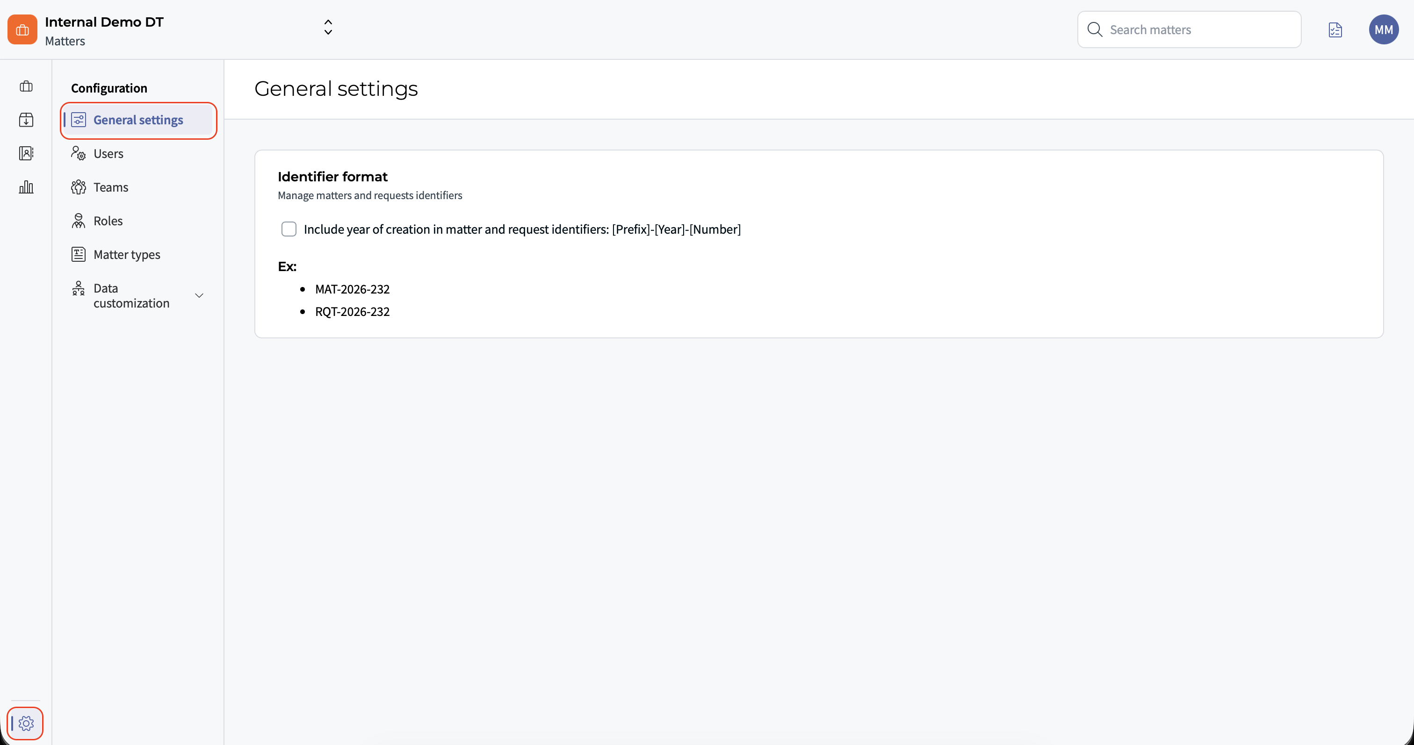The width and height of the screenshot is (1414, 745).
Task: Navigate to Roles settings
Action: click(x=108, y=221)
